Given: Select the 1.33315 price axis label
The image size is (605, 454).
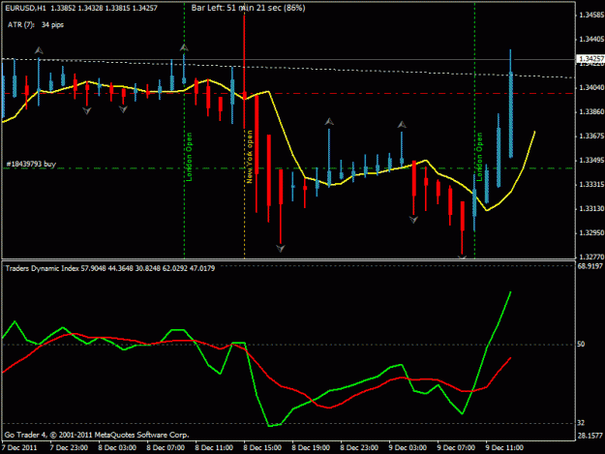Looking at the screenshot, I should tap(591, 185).
